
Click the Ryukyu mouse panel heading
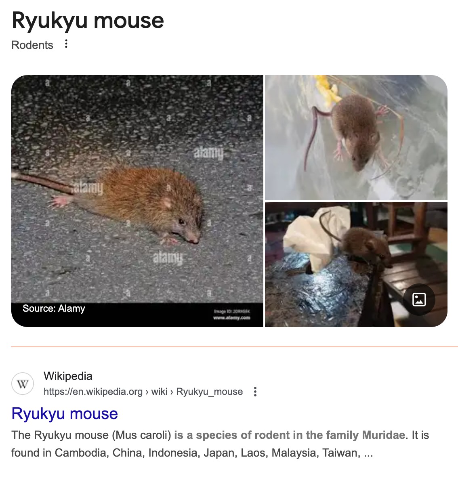tap(88, 21)
